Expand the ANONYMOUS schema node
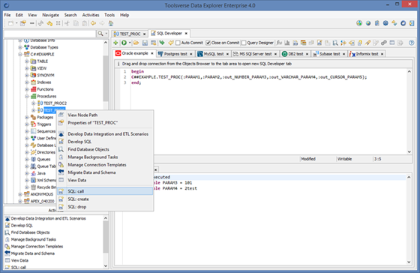This screenshot has height=273, width=420. click(20, 194)
